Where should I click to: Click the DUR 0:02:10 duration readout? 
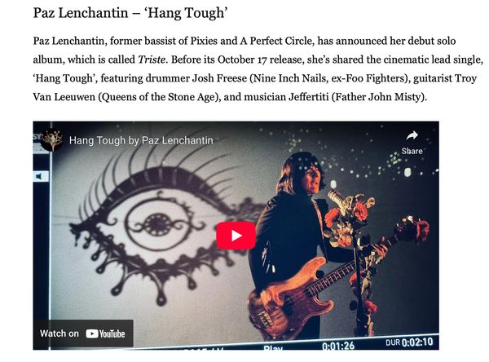point(409,342)
